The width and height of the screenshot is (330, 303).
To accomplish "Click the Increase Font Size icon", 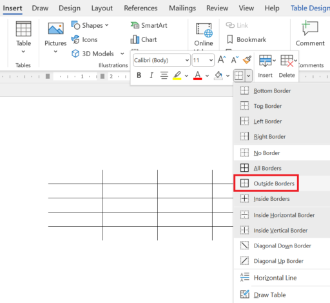I will click(222, 59).
